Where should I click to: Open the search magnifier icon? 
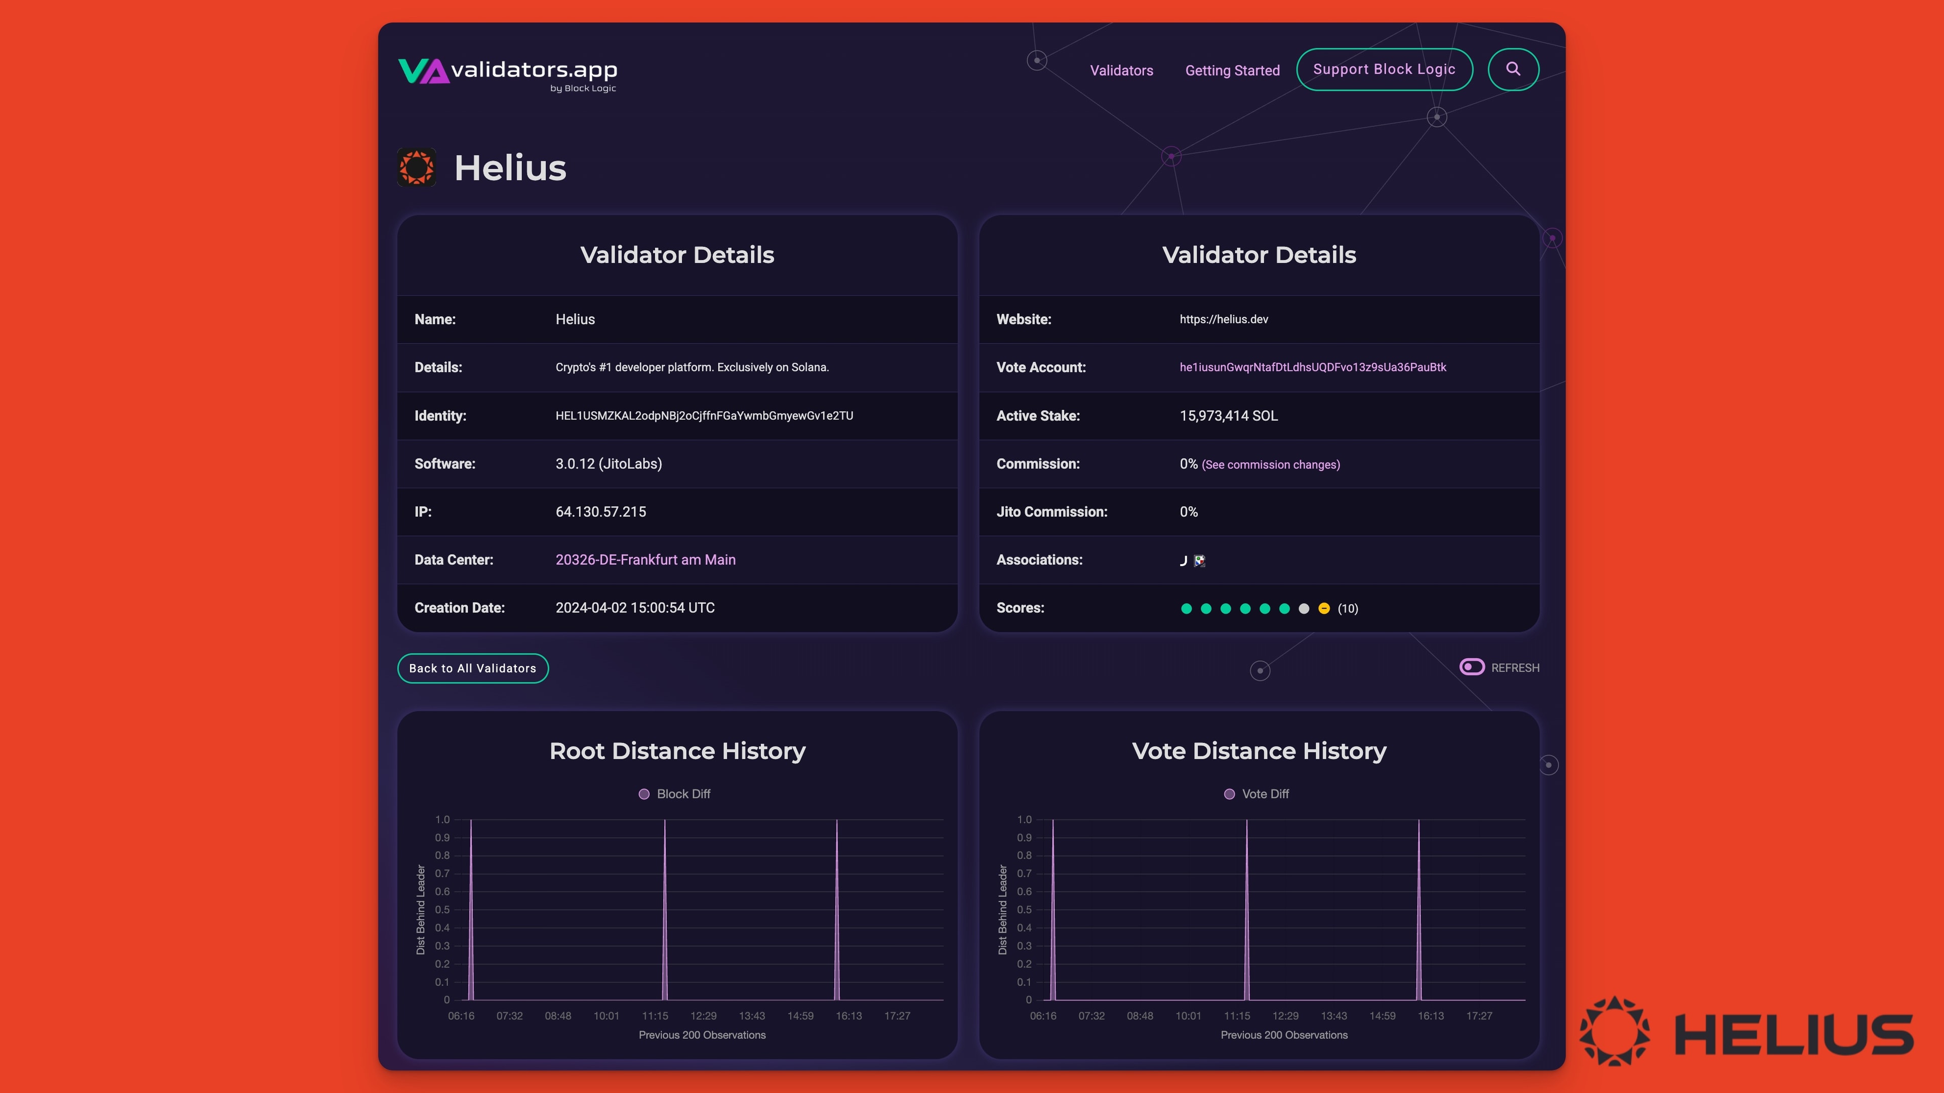pos(1513,69)
